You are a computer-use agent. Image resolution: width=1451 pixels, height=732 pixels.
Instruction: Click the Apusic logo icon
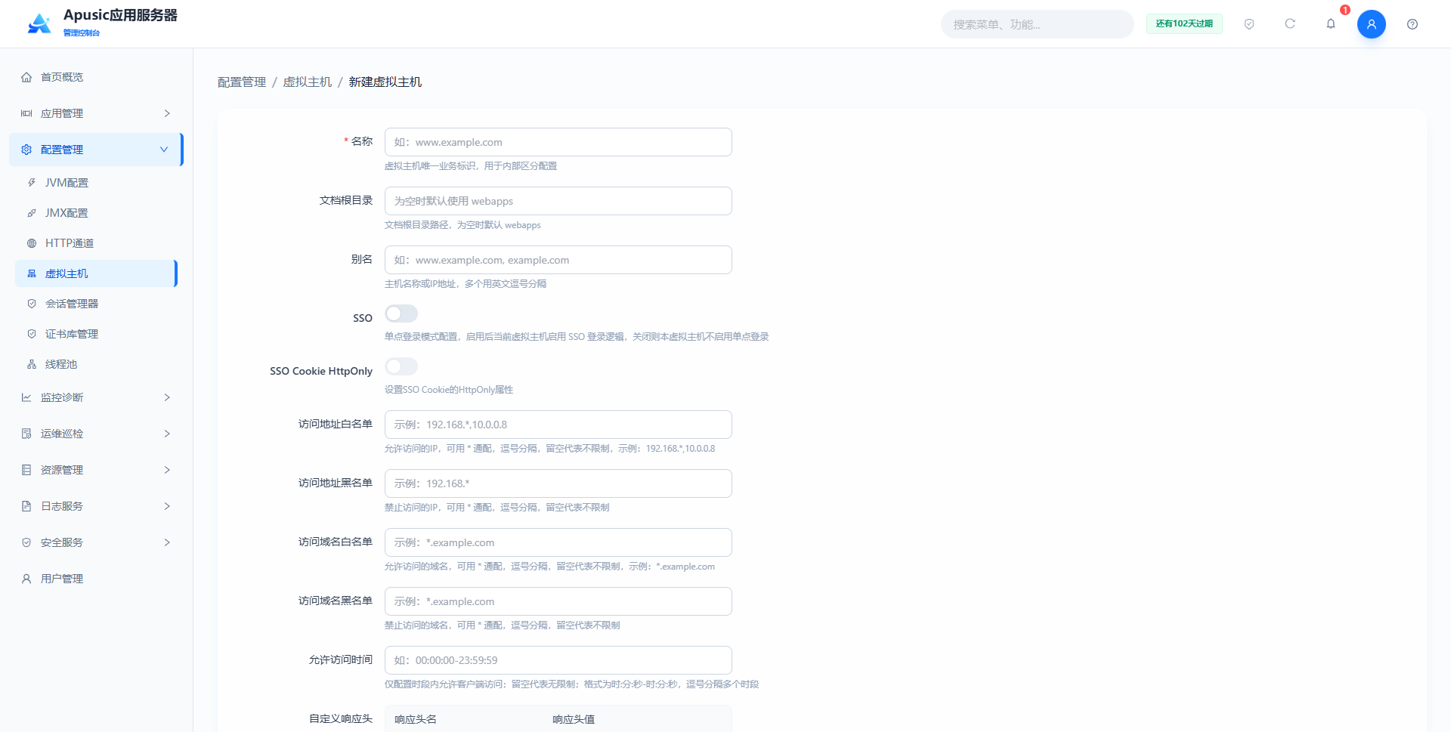pos(39,23)
